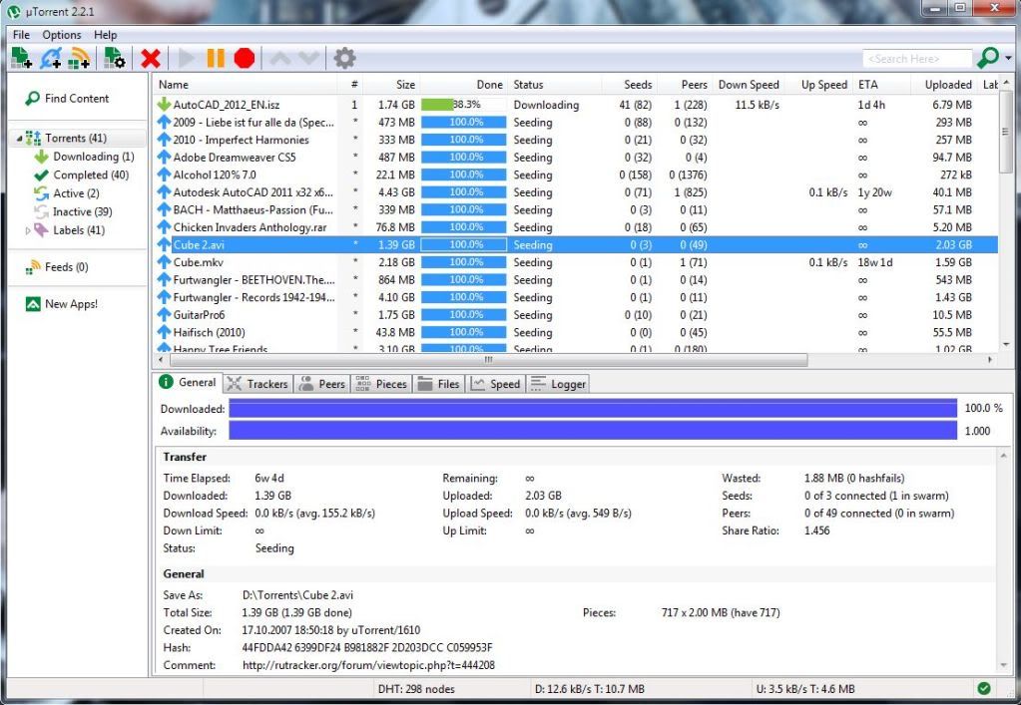Click the Add Torrent toolbar icon
Viewport: 1021px width, 705px height.
coord(22,58)
